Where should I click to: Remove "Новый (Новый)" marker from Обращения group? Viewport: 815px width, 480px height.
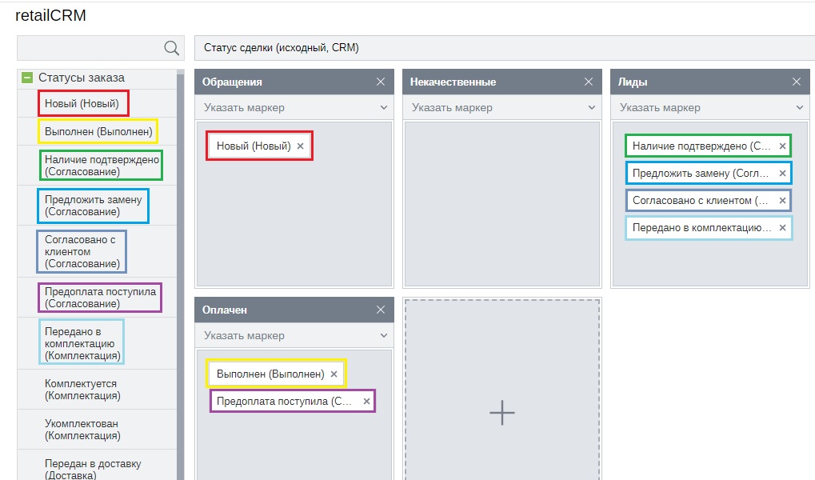point(302,146)
